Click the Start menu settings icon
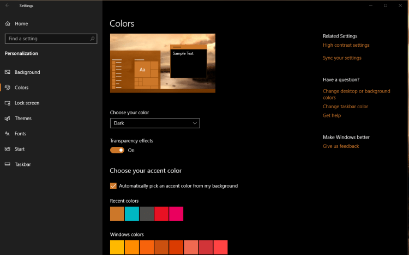The image size is (409, 255). tap(8, 149)
